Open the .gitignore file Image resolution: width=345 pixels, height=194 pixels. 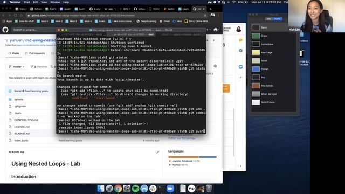coord(20,106)
